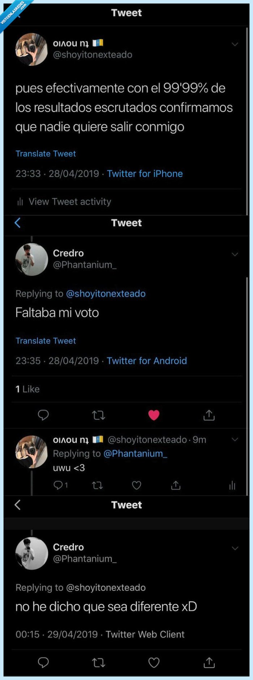
Task: Open Credro's profile picture
Action: click(x=32, y=259)
